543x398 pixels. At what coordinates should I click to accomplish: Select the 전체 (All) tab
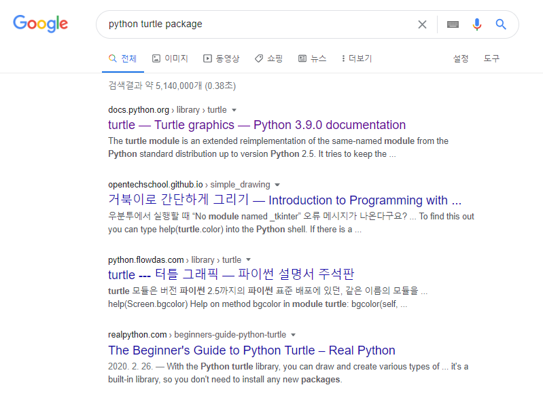[x=123, y=58]
